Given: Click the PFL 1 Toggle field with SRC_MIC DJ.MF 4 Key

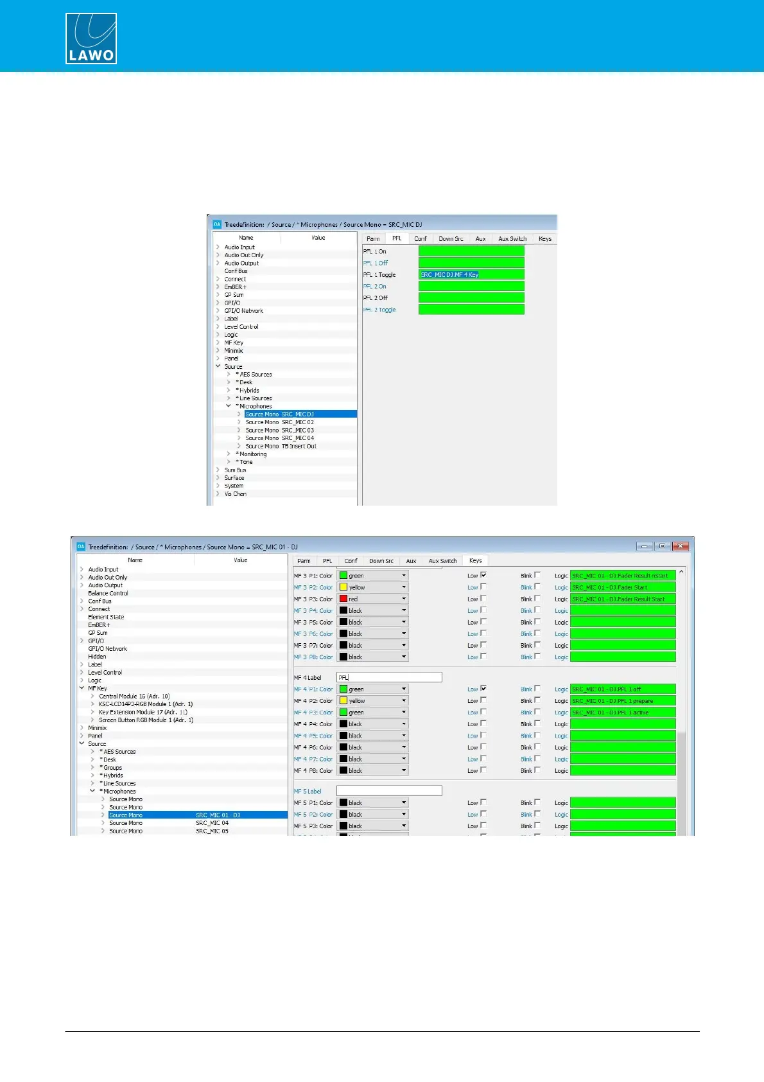Looking at the screenshot, I should coord(471,274).
